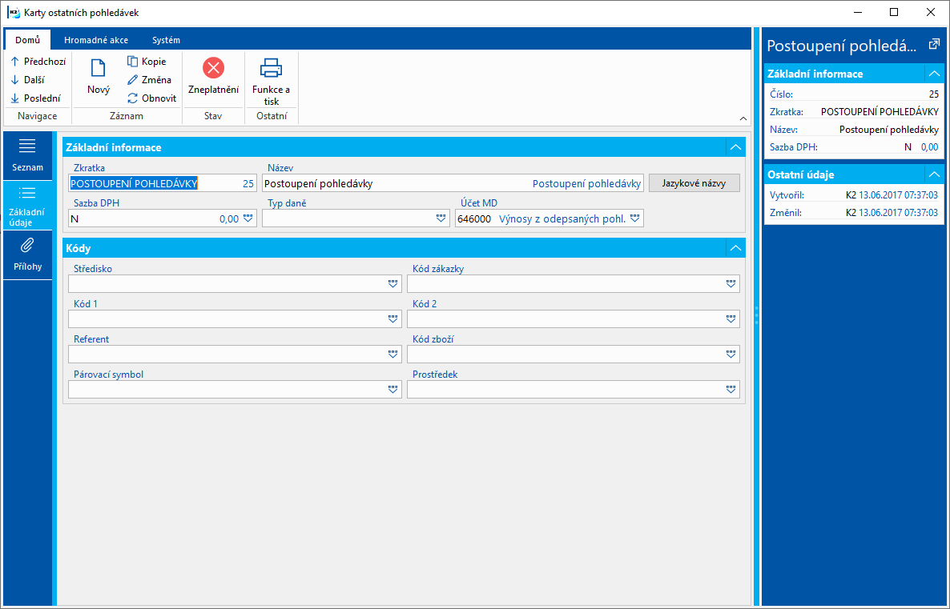Maximize the Karty ostatních pohledávek window

(894, 12)
